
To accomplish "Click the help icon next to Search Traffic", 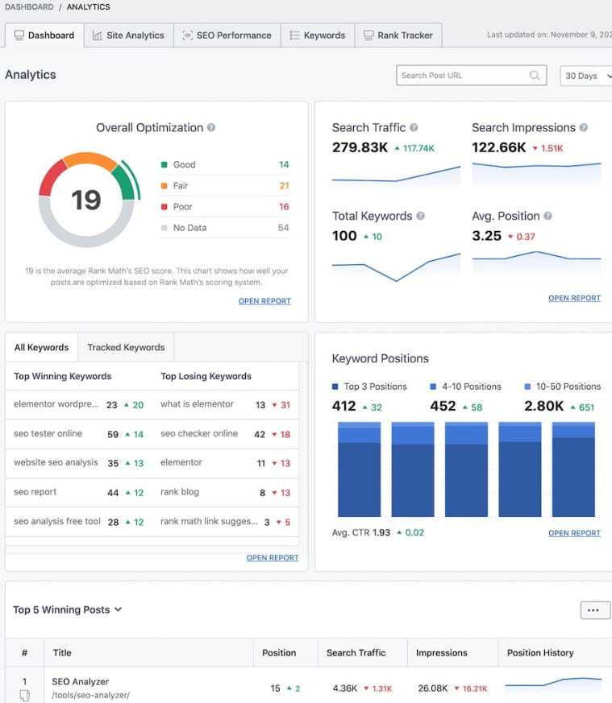I will tap(414, 128).
